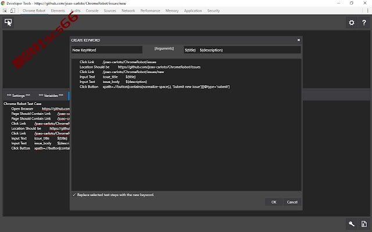Click the issues/new Click Link step in dialog
Image resolution: width=372 pixels, height=232 pixels.
pos(121,72)
